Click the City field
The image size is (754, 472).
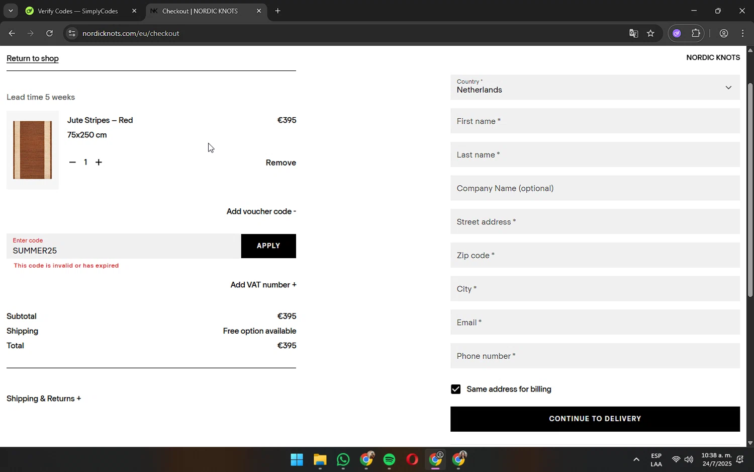[x=595, y=289]
